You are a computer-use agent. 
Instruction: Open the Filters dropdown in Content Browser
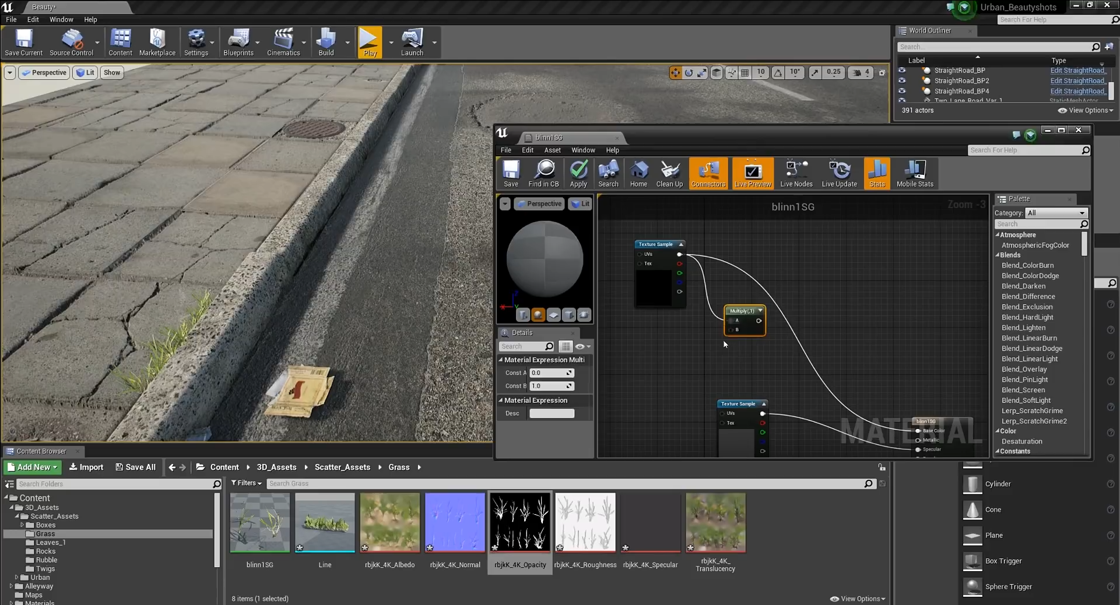pyautogui.click(x=246, y=483)
